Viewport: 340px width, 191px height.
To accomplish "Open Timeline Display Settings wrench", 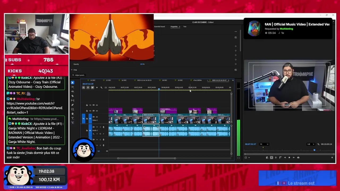I will click(x=101, y=88).
